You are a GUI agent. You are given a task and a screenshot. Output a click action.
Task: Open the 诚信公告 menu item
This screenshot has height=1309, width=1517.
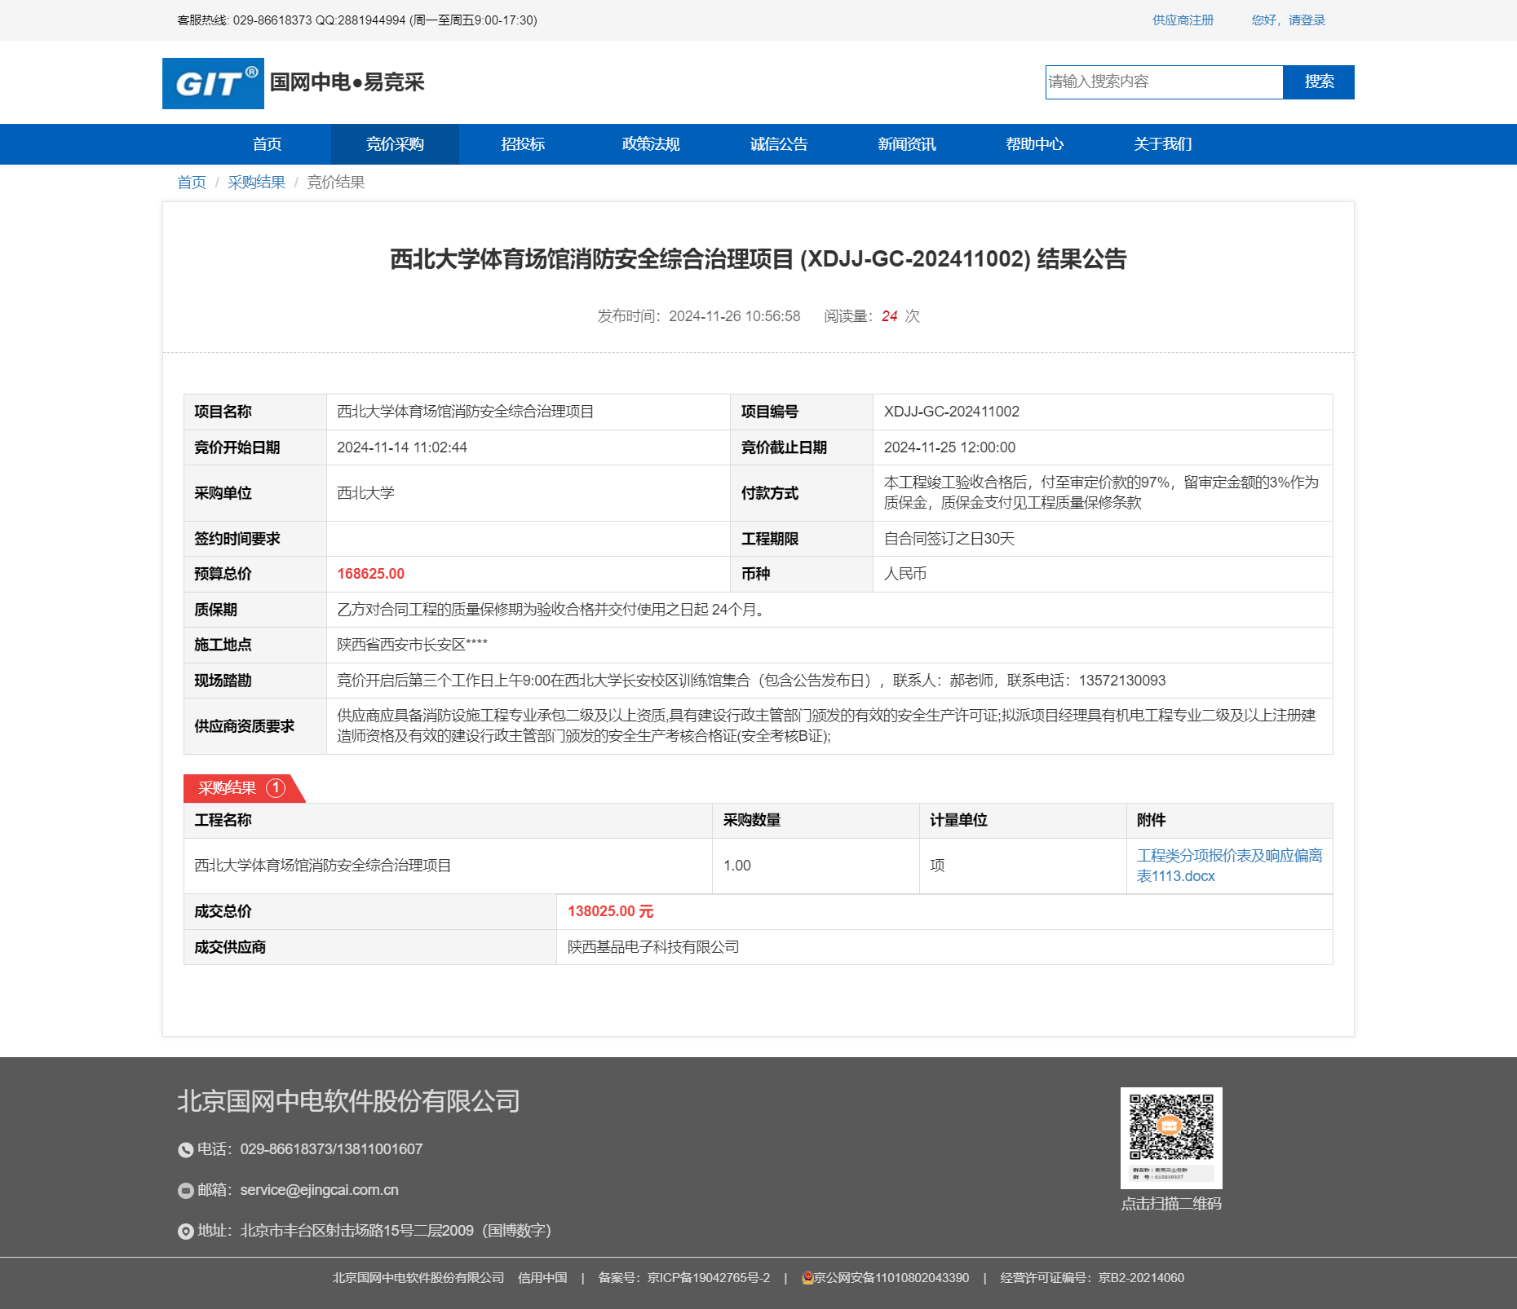pyautogui.click(x=779, y=144)
